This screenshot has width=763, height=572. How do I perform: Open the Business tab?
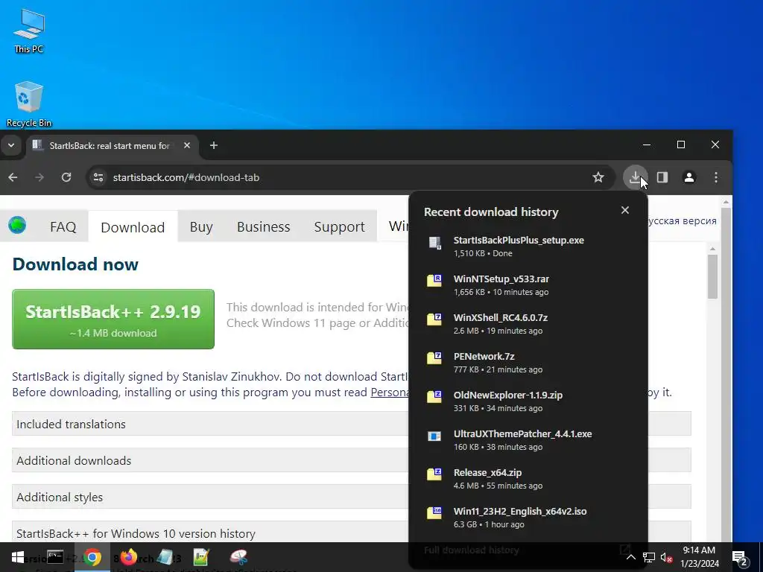pyautogui.click(x=263, y=226)
